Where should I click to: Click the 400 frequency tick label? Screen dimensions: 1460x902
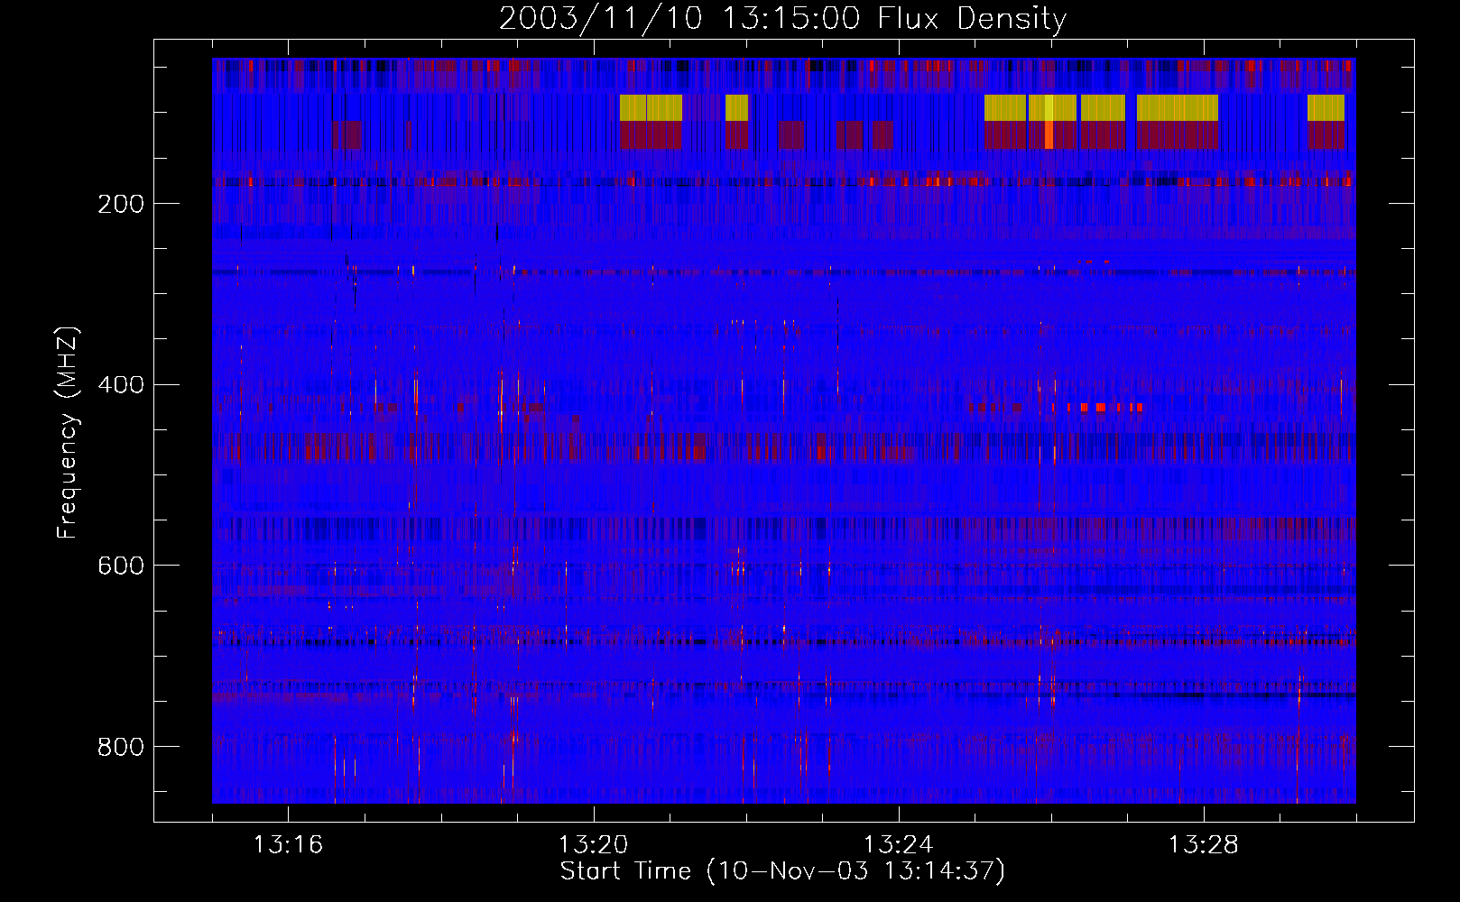[x=121, y=385]
